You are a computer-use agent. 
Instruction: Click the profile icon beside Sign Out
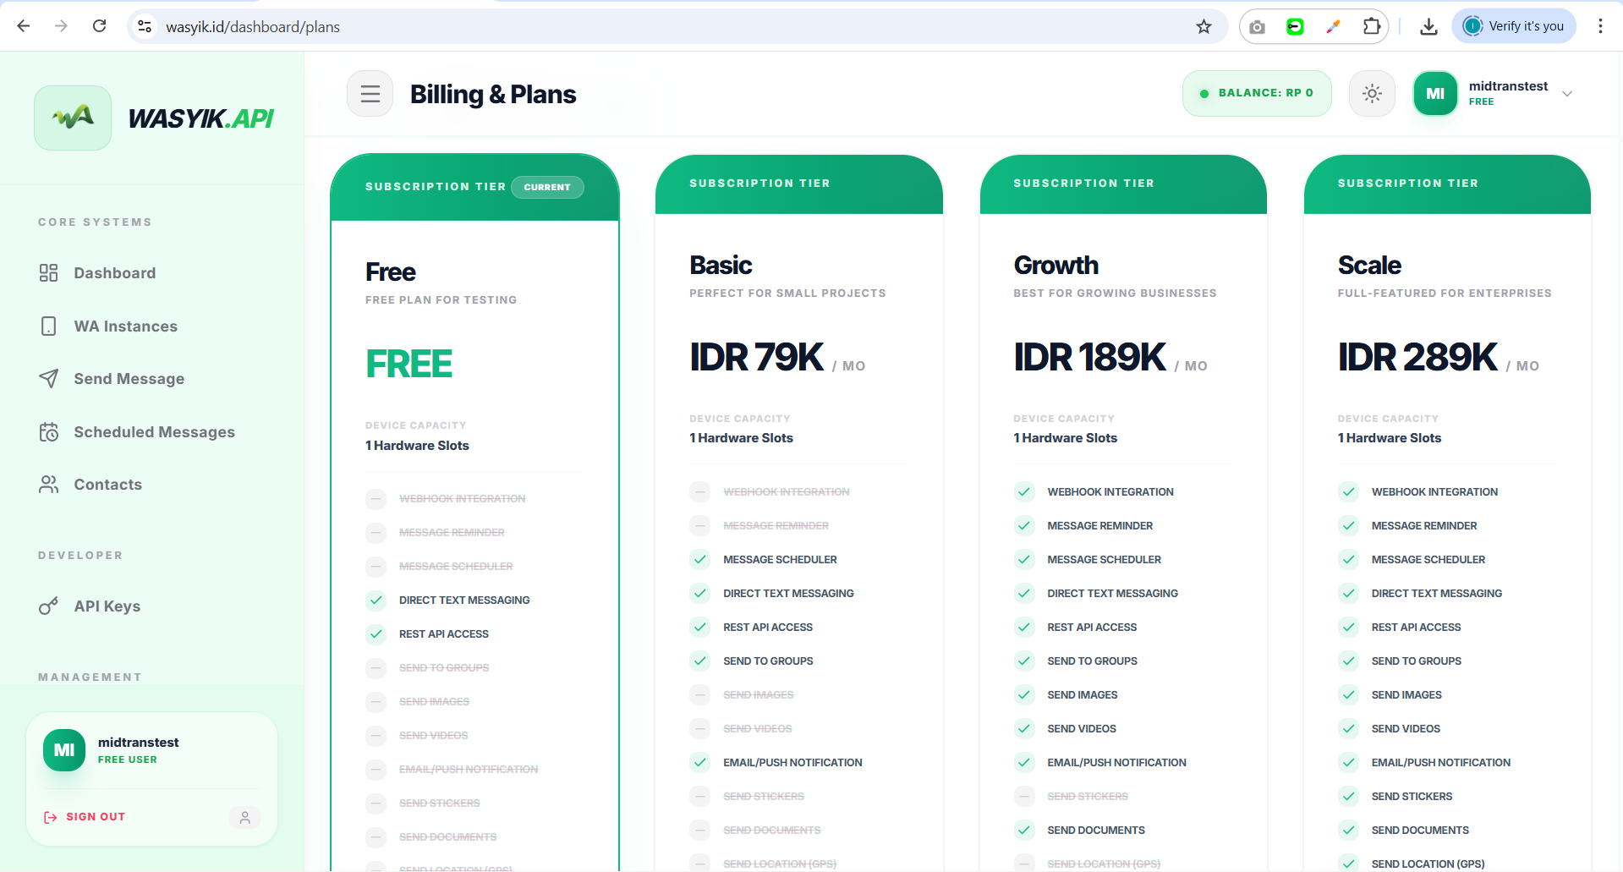[x=244, y=817]
